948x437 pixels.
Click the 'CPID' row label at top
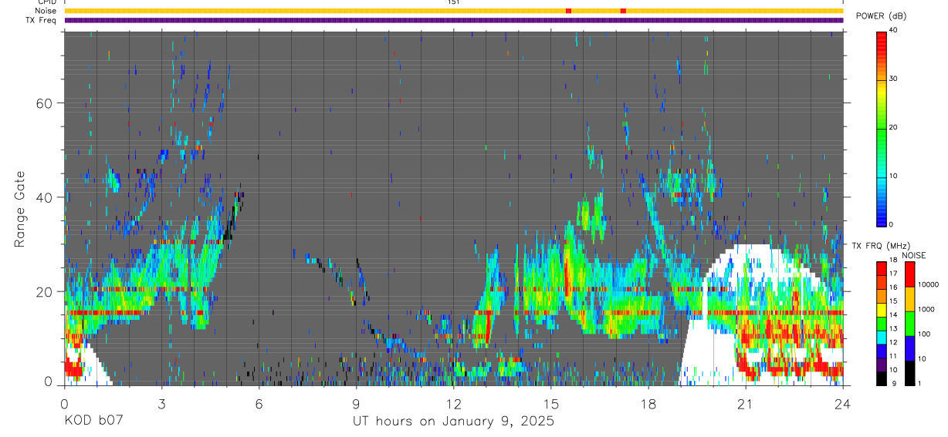(46, 2)
